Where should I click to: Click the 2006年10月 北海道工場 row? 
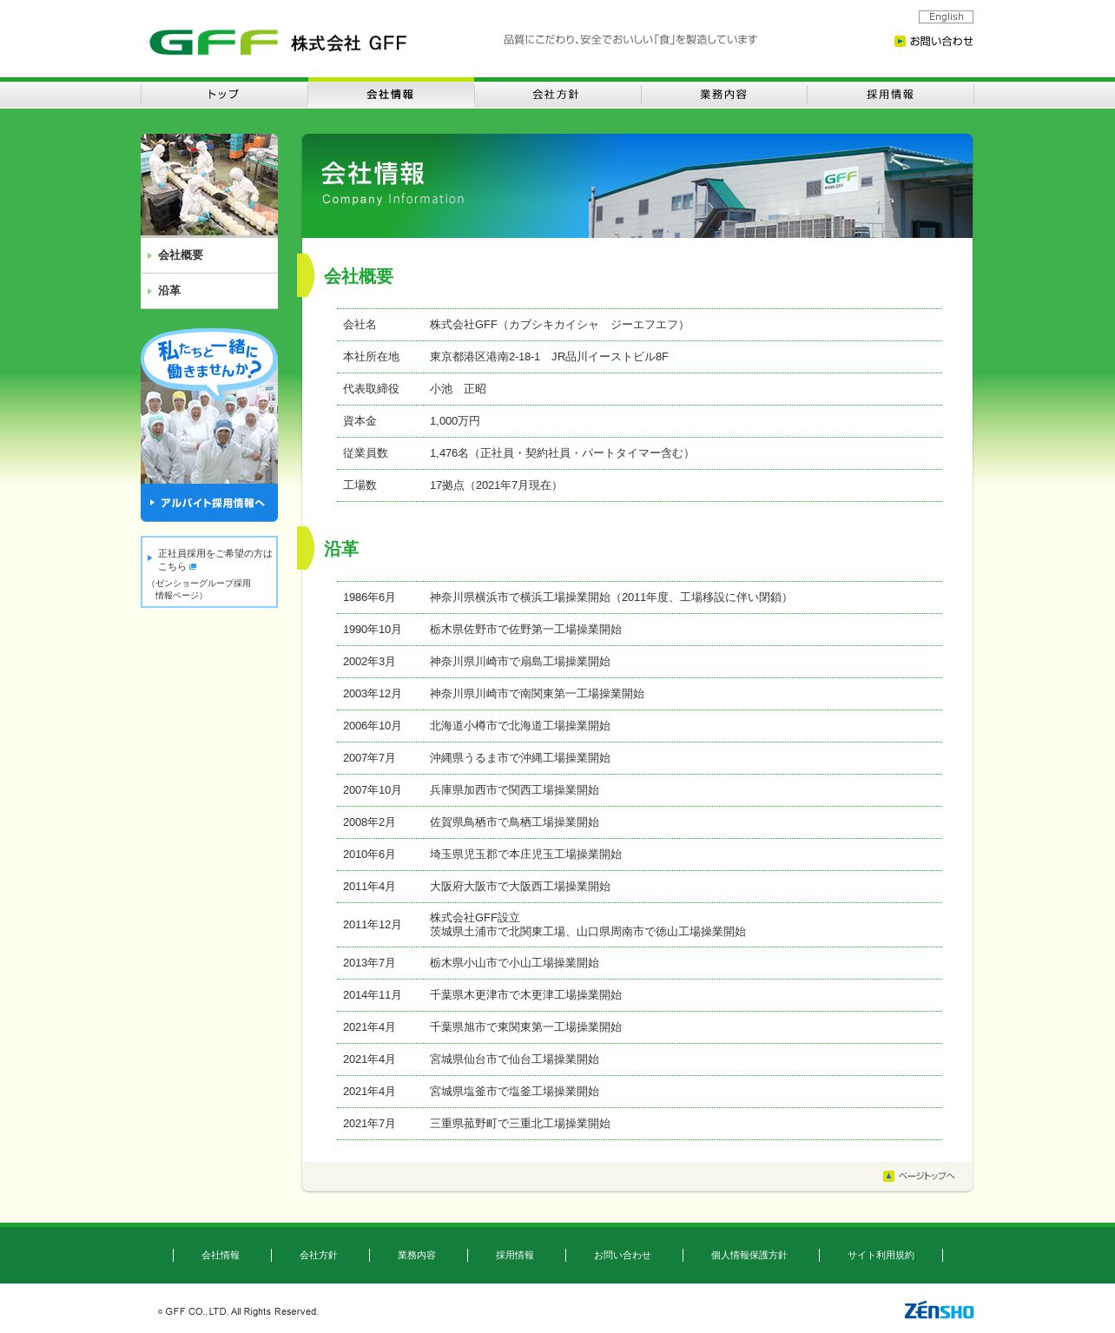[x=639, y=726]
